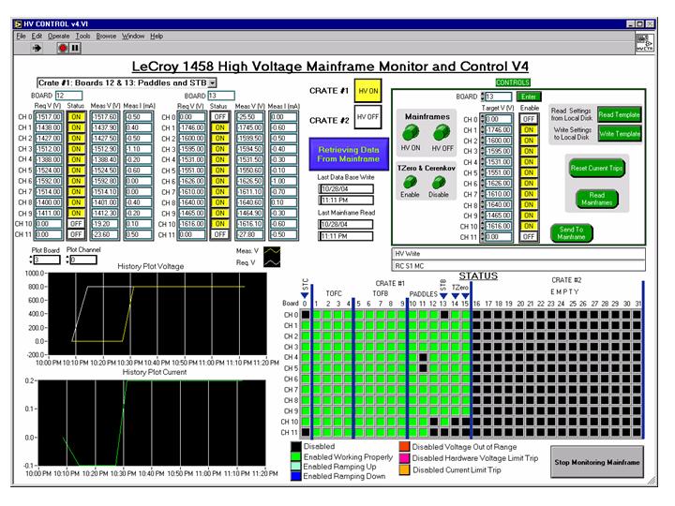Toggle Controls CH 5 Enable ON switch
Screen dimensions: 675x506
[x=529, y=172]
